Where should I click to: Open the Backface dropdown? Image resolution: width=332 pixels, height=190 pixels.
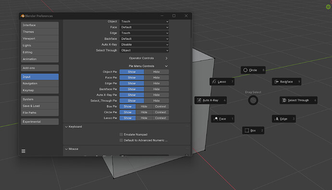[144, 39]
